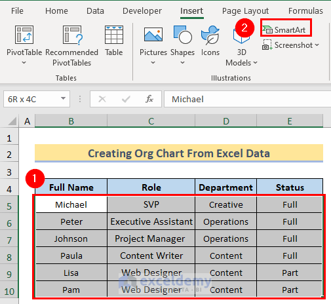
Task: Expand the Shapes dropdown arrow
Action: point(182,63)
